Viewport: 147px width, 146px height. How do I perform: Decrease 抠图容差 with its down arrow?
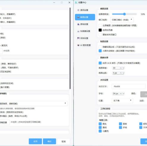[123, 68]
